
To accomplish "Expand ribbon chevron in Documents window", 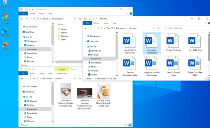I will (127, 14).
